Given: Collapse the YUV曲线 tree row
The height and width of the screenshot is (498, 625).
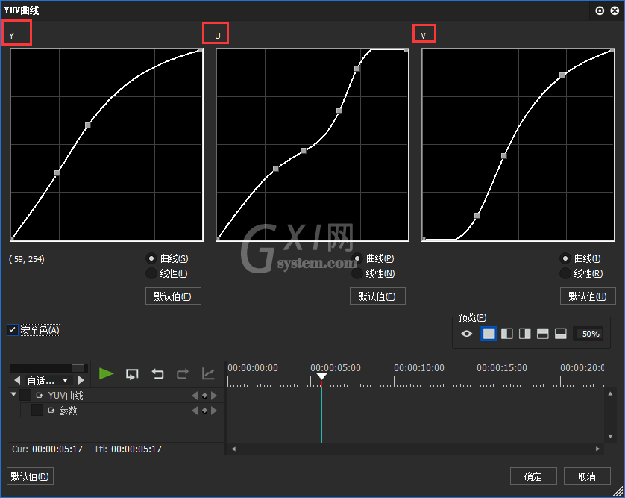Looking at the screenshot, I should click(13, 394).
